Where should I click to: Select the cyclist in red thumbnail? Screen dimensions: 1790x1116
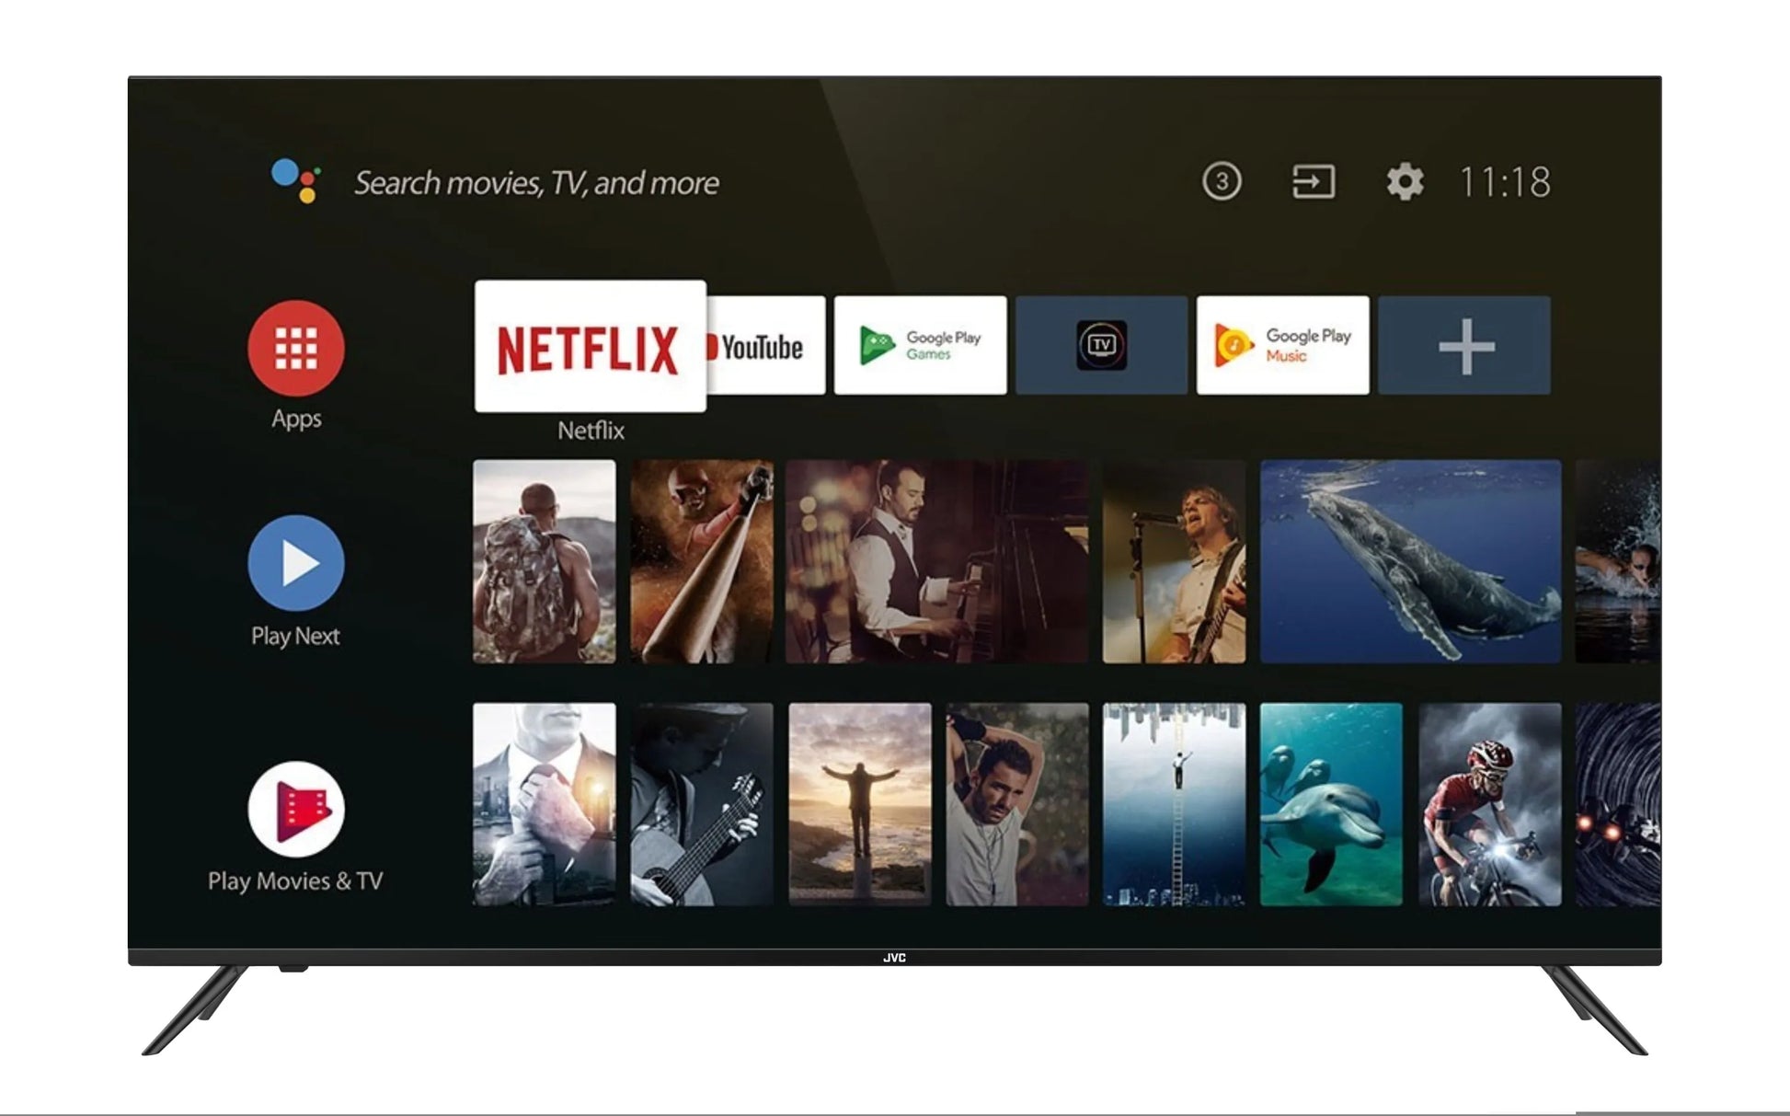coord(1488,804)
